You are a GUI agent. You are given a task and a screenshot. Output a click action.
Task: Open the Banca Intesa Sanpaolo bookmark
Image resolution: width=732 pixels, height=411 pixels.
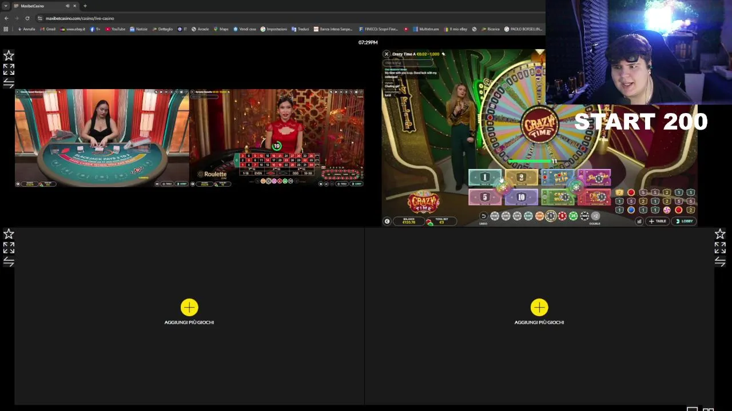pyautogui.click(x=333, y=29)
